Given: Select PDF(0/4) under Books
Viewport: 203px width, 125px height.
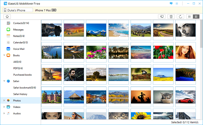Looking at the screenshot, I should (x=18, y=68).
